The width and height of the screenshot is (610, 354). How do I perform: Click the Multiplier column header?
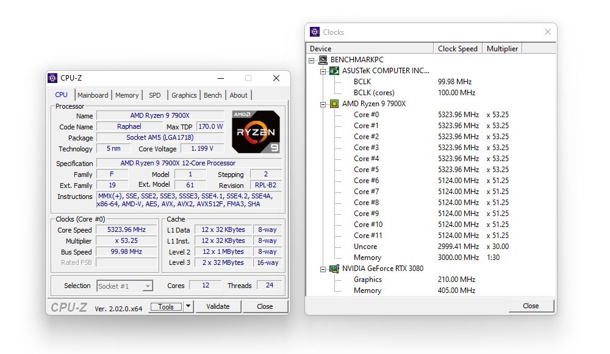tap(502, 48)
